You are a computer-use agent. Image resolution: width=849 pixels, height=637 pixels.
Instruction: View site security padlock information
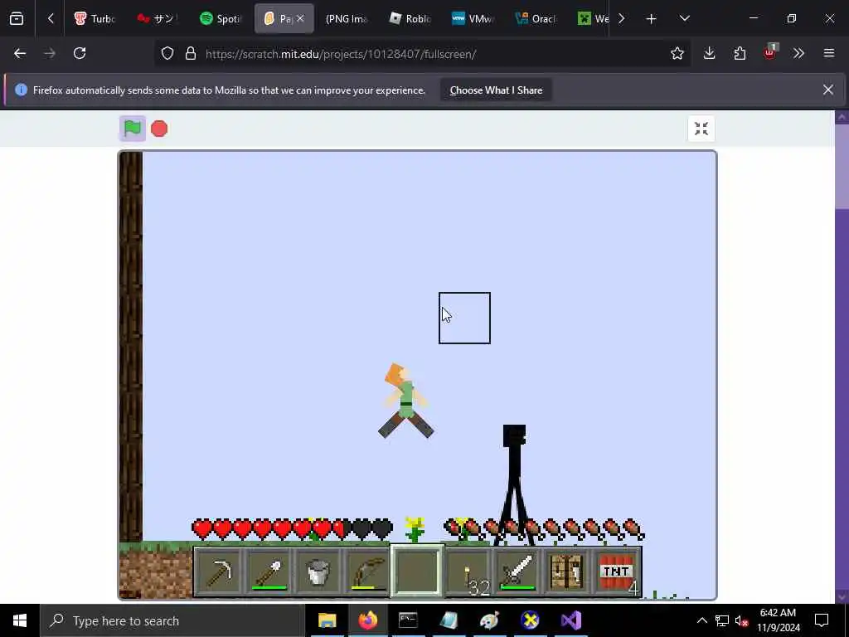tap(191, 53)
